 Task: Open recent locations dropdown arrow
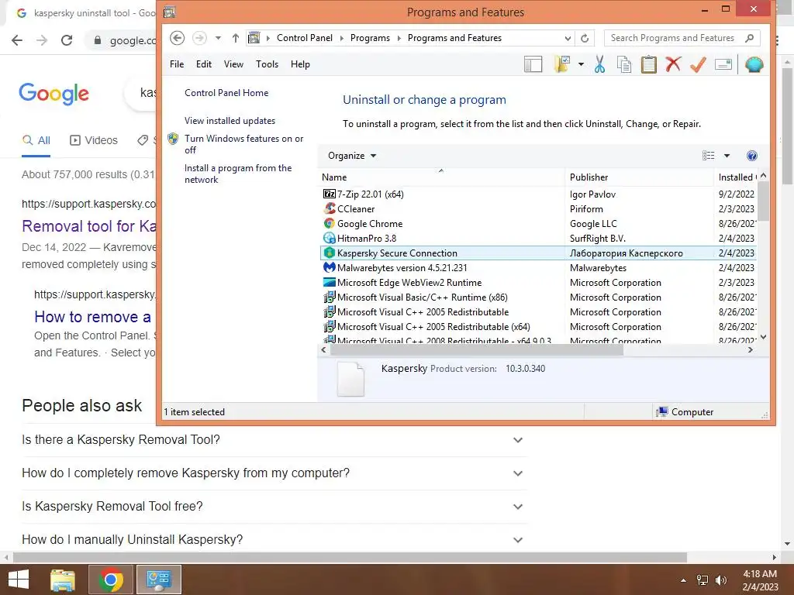[x=218, y=38]
